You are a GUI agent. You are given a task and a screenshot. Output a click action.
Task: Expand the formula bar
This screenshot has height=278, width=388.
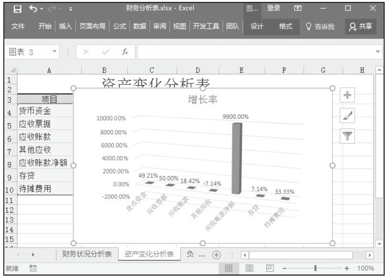[378, 51]
